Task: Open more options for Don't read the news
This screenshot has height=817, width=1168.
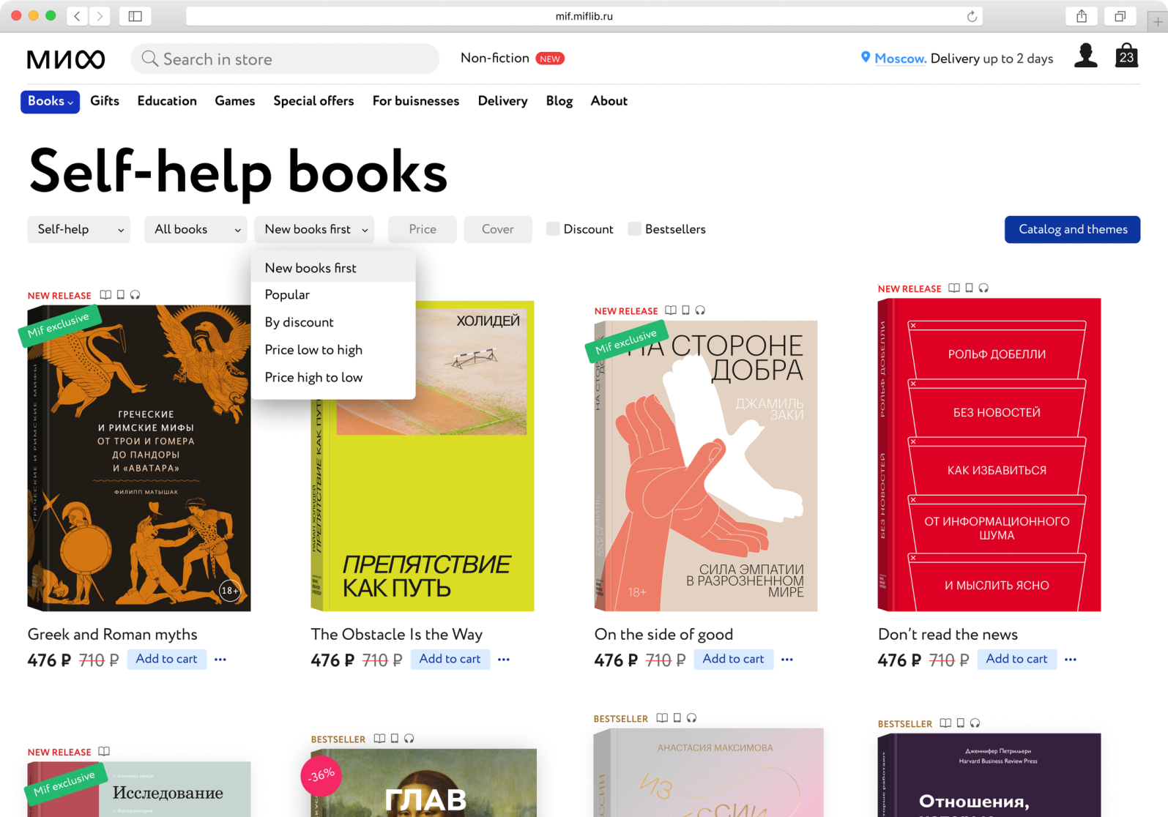Action: (x=1071, y=660)
